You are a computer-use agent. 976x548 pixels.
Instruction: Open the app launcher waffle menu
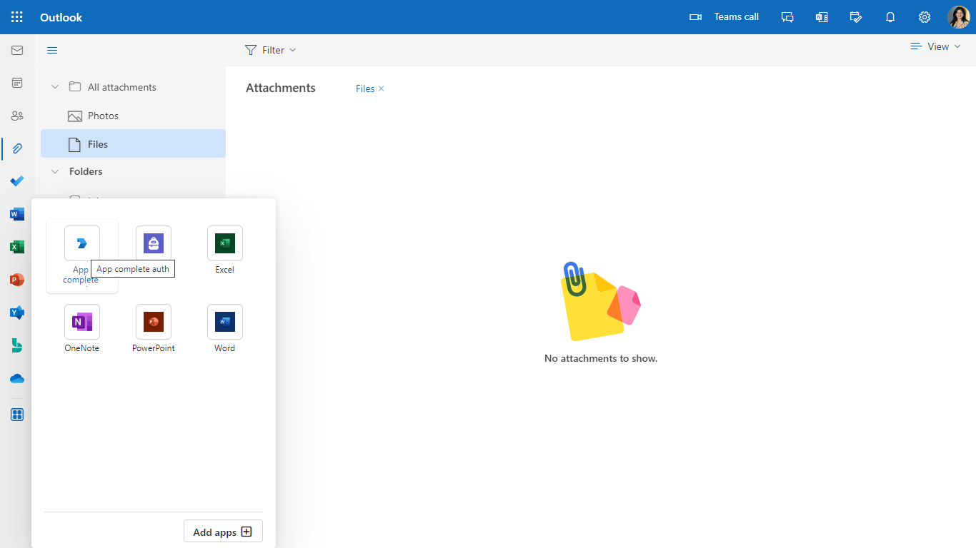17,17
